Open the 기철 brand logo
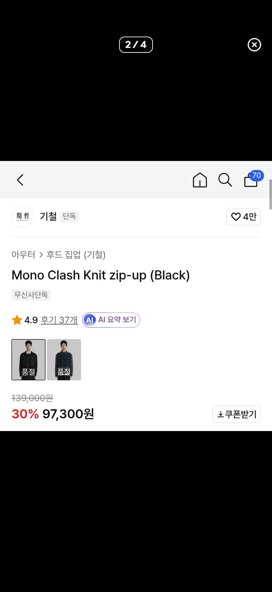Image resolution: width=272 pixels, height=592 pixels. pos(22,216)
